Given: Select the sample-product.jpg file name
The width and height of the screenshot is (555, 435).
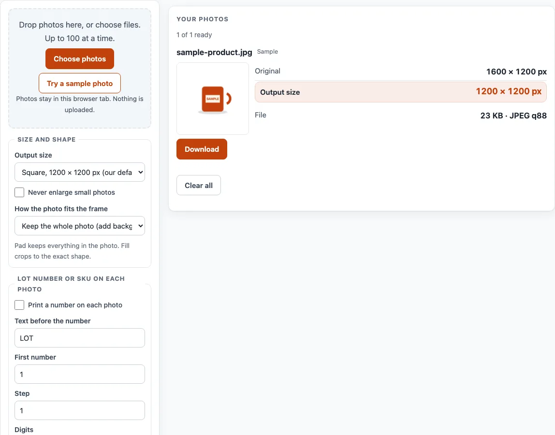Looking at the screenshot, I should click(215, 52).
